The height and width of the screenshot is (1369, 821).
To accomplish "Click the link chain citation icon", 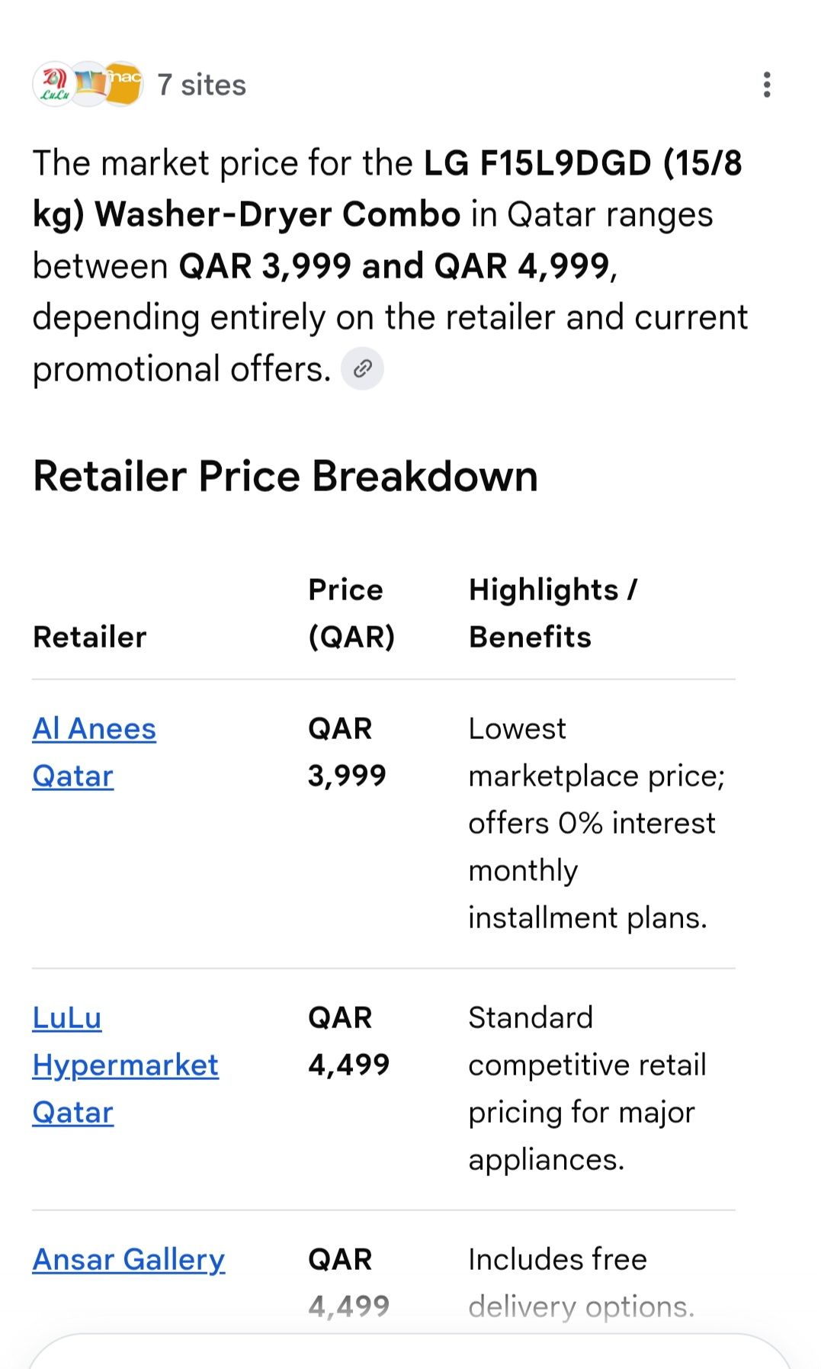I will click(362, 369).
